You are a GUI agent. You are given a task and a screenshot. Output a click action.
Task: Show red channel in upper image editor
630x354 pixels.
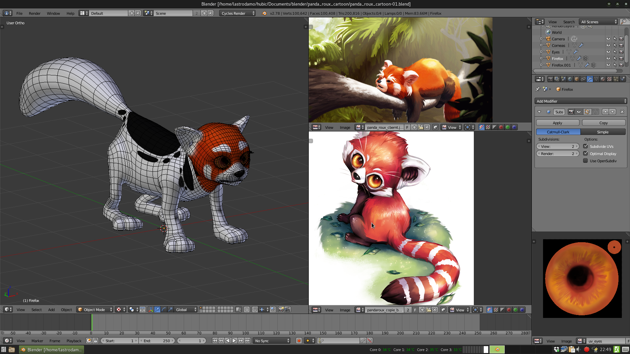click(x=501, y=127)
